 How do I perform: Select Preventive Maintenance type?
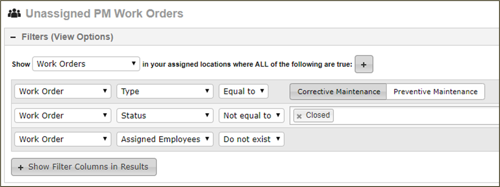tap(436, 92)
